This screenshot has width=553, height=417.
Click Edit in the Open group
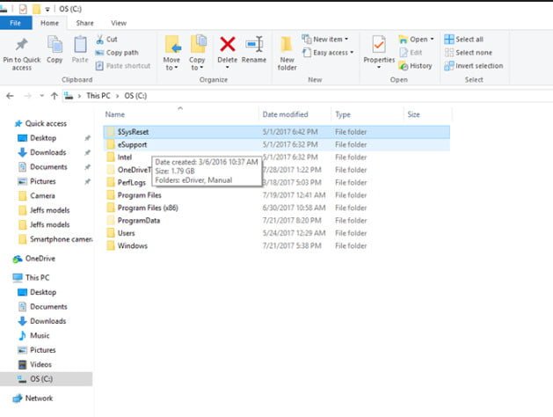tap(411, 53)
